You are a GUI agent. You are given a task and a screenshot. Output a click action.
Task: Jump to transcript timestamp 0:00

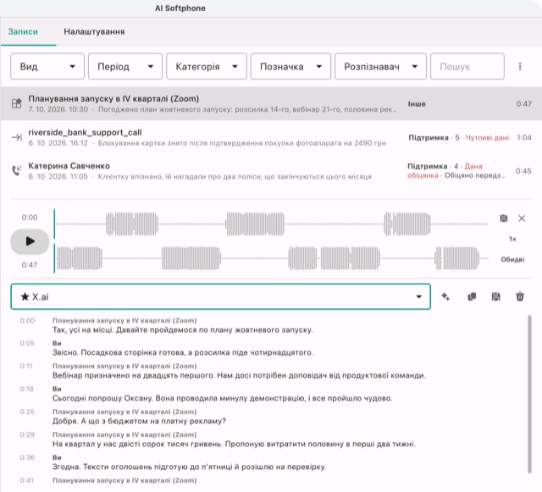coord(27,320)
